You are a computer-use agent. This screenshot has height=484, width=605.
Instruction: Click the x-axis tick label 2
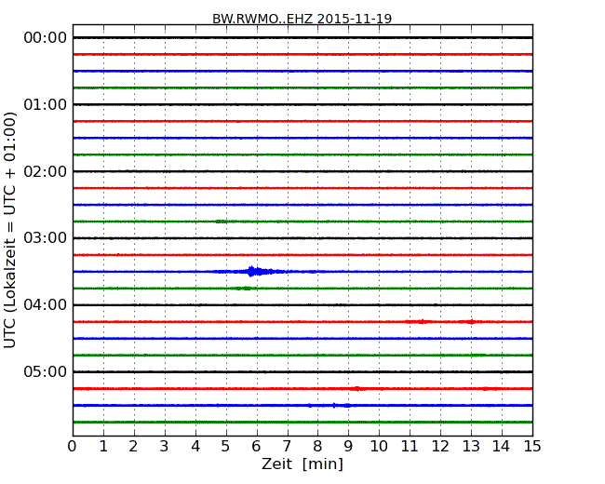point(133,447)
